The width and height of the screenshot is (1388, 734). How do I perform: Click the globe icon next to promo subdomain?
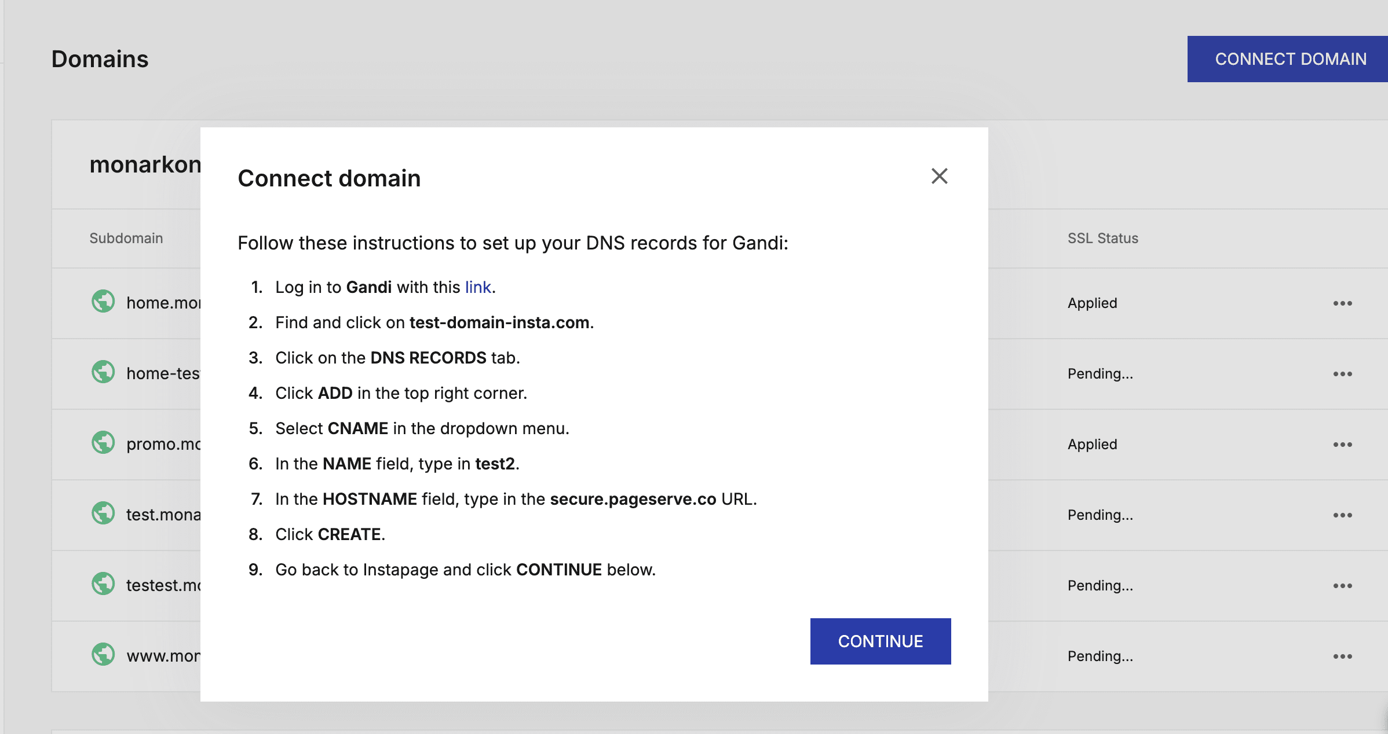click(103, 443)
